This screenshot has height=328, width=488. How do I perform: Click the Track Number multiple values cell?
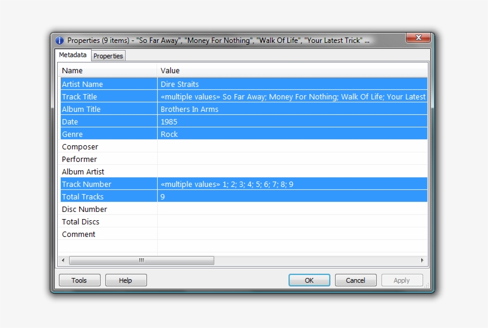pyautogui.click(x=293, y=184)
